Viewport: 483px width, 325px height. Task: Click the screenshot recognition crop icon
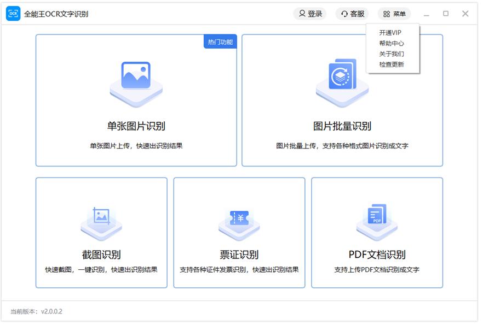[101, 216]
